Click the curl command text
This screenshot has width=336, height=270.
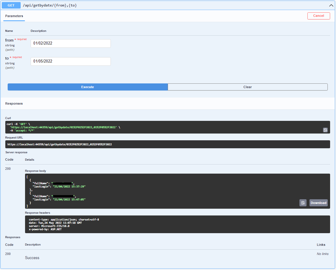(x=63, y=127)
